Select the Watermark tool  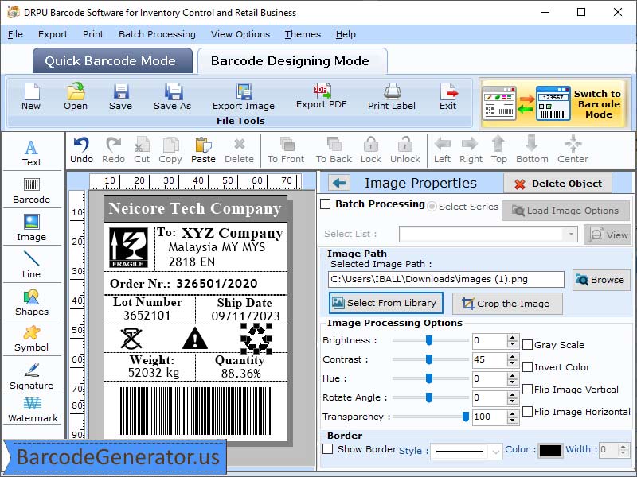[33, 409]
